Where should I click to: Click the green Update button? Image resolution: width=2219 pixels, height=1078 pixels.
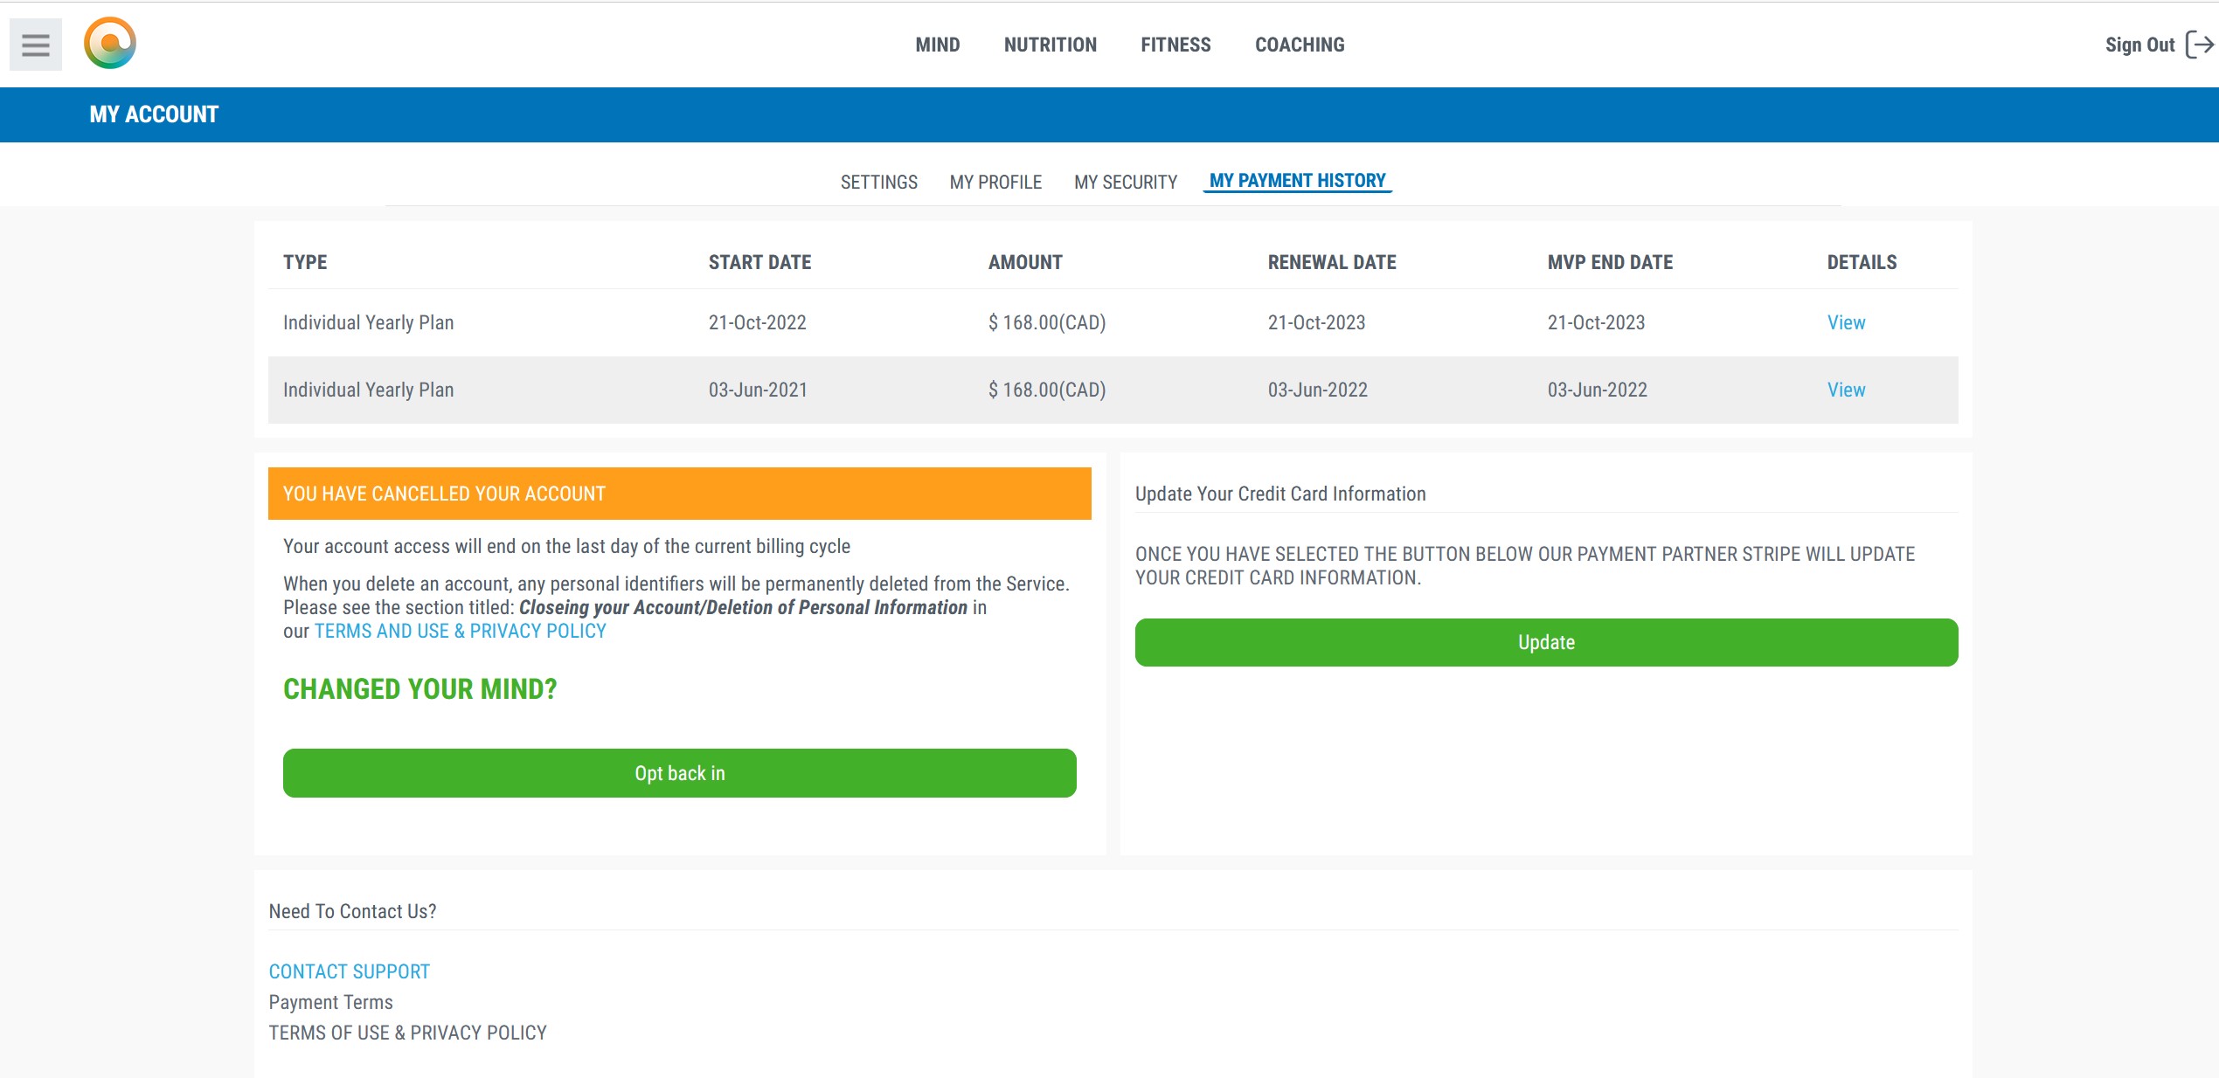[1545, 642]
